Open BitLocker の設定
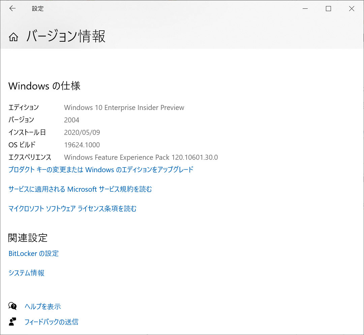The image size is (364, 335). pos(33,254)
